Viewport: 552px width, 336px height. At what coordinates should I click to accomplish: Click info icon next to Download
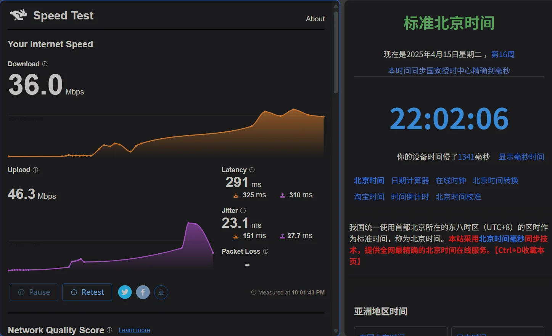[x=45, y=64]
